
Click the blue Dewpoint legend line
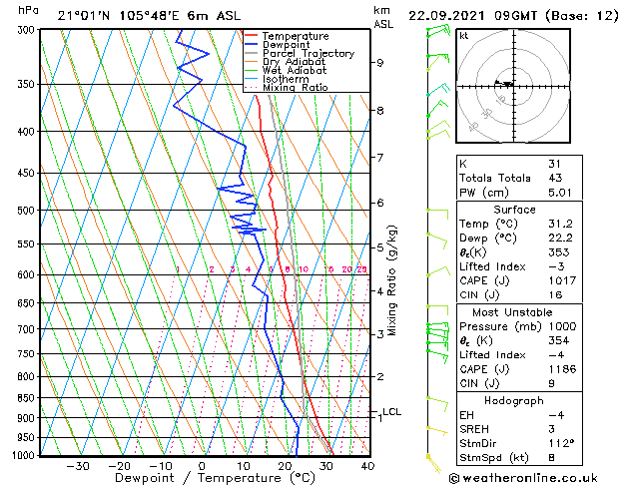pos(252,45)
